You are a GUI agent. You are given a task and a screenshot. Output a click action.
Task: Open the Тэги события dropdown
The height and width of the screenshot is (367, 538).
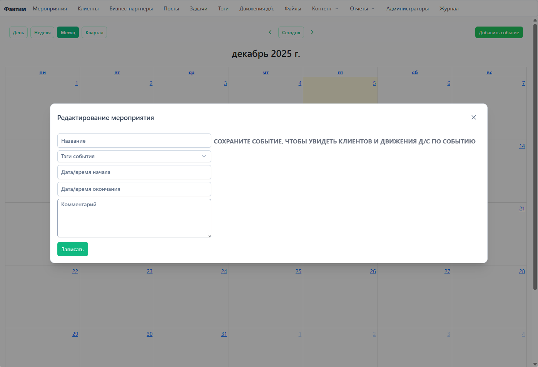(x=134, y=156)
